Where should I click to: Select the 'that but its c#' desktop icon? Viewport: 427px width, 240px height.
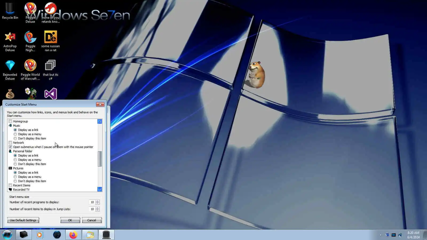[50, 70]
